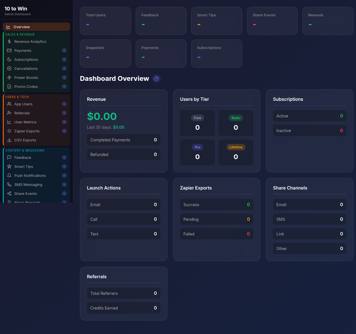Click the SMS Messaging phone icon
The height and width of the screenshot is (334, 356).
9,184
